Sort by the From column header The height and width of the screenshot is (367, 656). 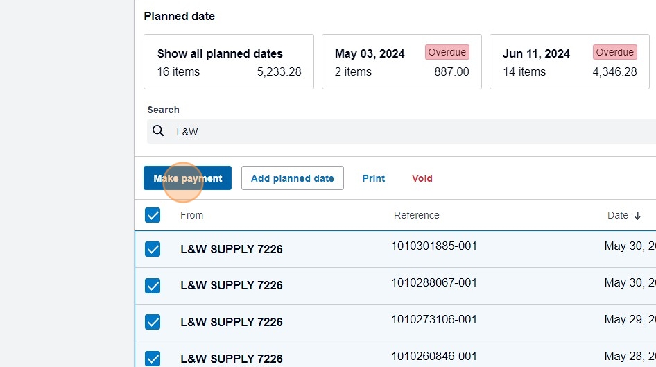tap(191, 215)
